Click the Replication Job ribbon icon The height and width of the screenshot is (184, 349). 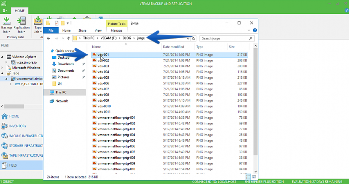[21, 25]
